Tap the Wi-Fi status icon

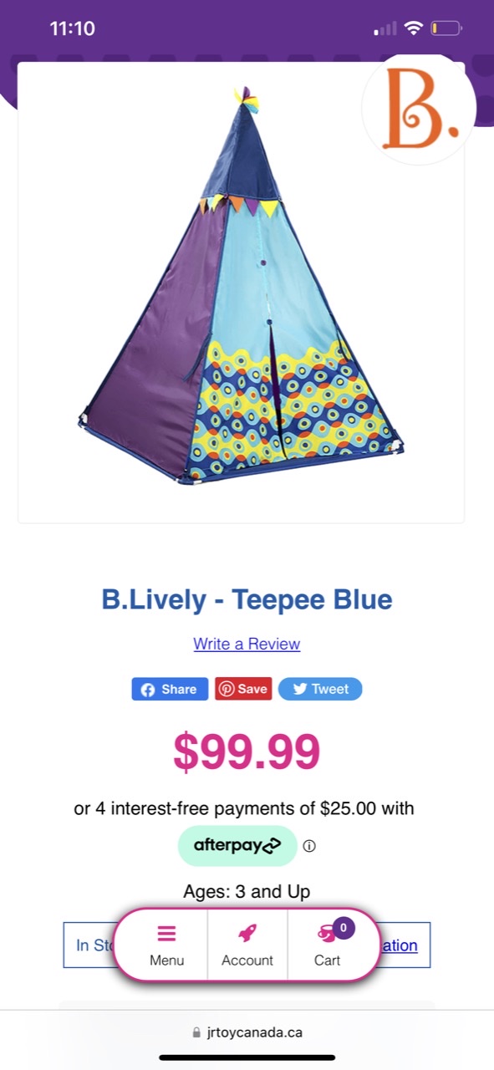[x=413, y=28]
